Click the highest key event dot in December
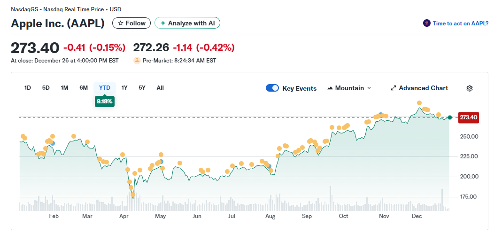 (x=419, y=103)
